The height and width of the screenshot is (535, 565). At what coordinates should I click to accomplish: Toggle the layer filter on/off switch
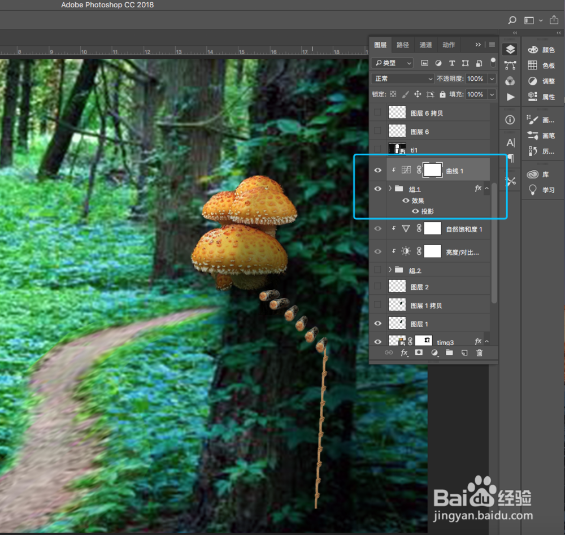[493, 62]
